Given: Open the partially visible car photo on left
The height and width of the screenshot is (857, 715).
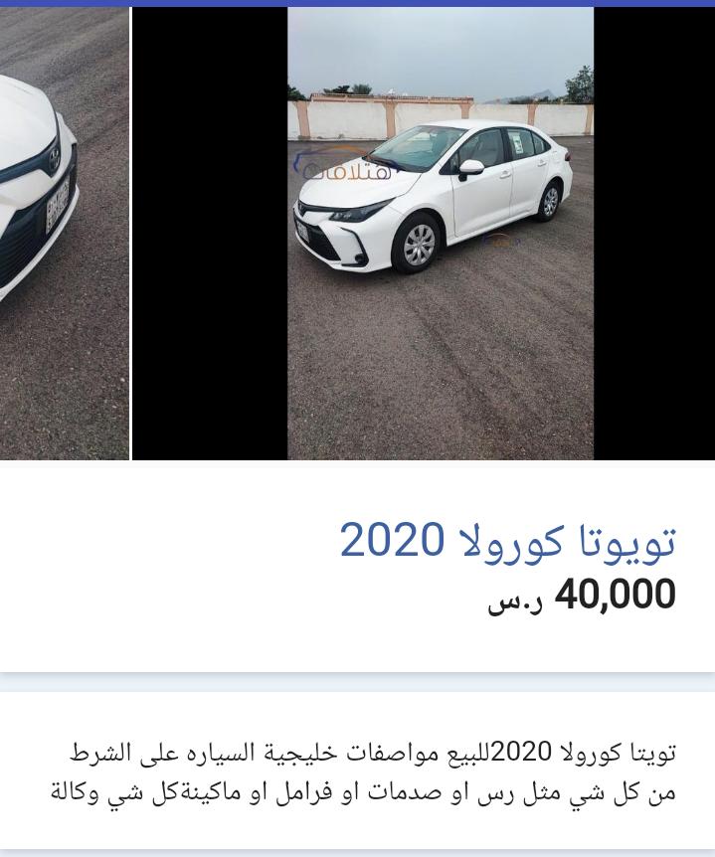Looking at the screenshot, I should point(65,234).
